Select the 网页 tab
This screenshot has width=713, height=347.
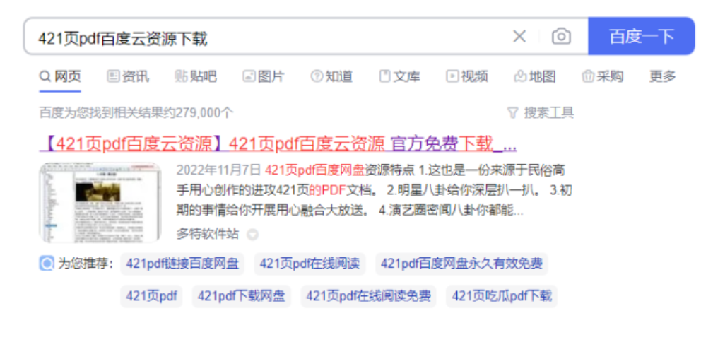pyautogui.click(x=61, y=76)
